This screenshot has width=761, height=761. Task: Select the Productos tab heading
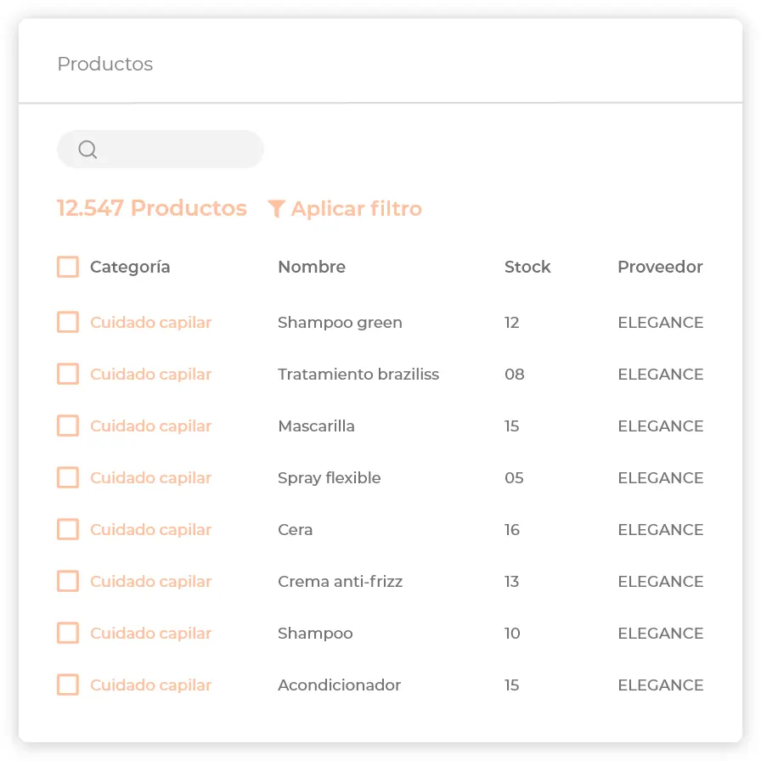tap(105, 65)
